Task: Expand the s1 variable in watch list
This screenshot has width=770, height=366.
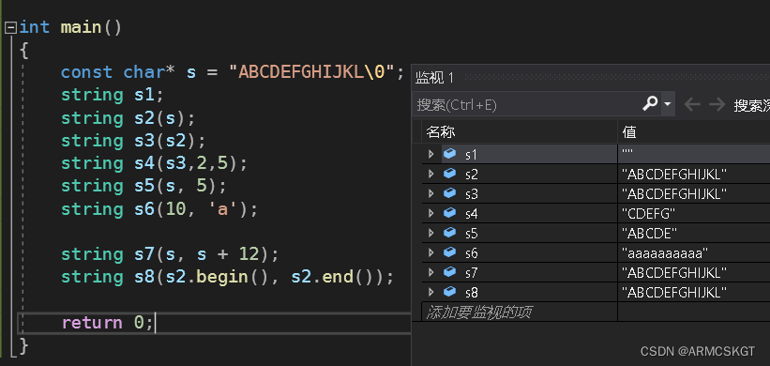Action: point(431,154)
